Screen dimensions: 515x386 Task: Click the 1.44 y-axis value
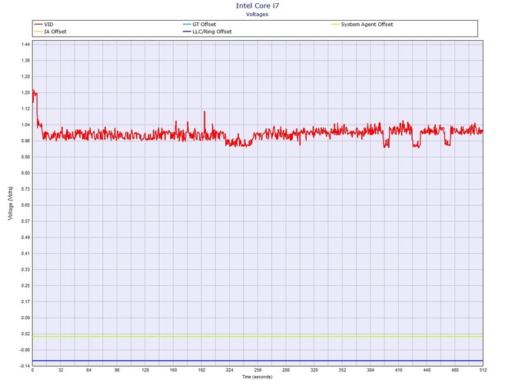26,44
